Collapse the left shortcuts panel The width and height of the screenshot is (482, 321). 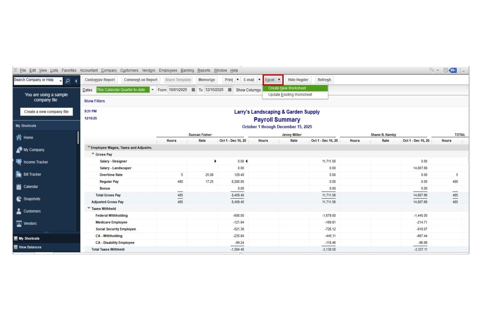tap(76, 81)
